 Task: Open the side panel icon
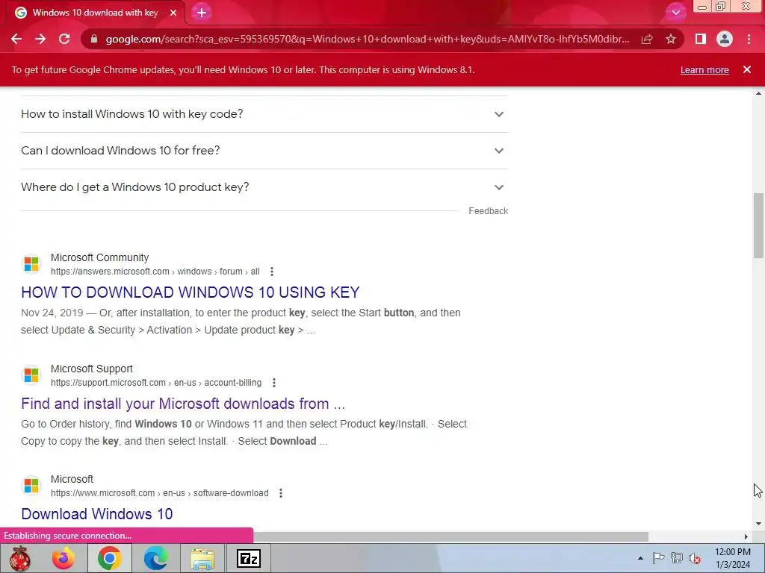(701, 39)
